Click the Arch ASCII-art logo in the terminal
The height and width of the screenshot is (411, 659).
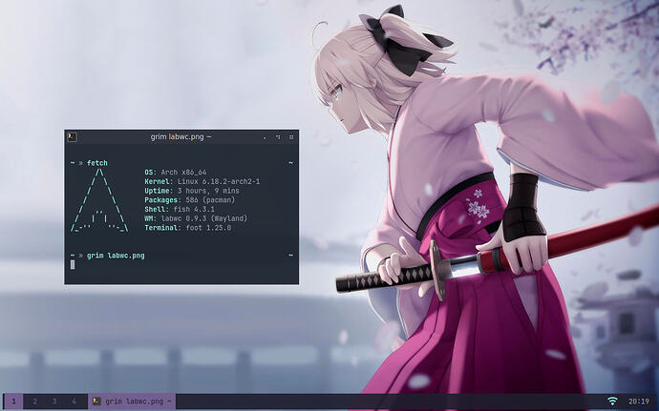coord(99,200)
